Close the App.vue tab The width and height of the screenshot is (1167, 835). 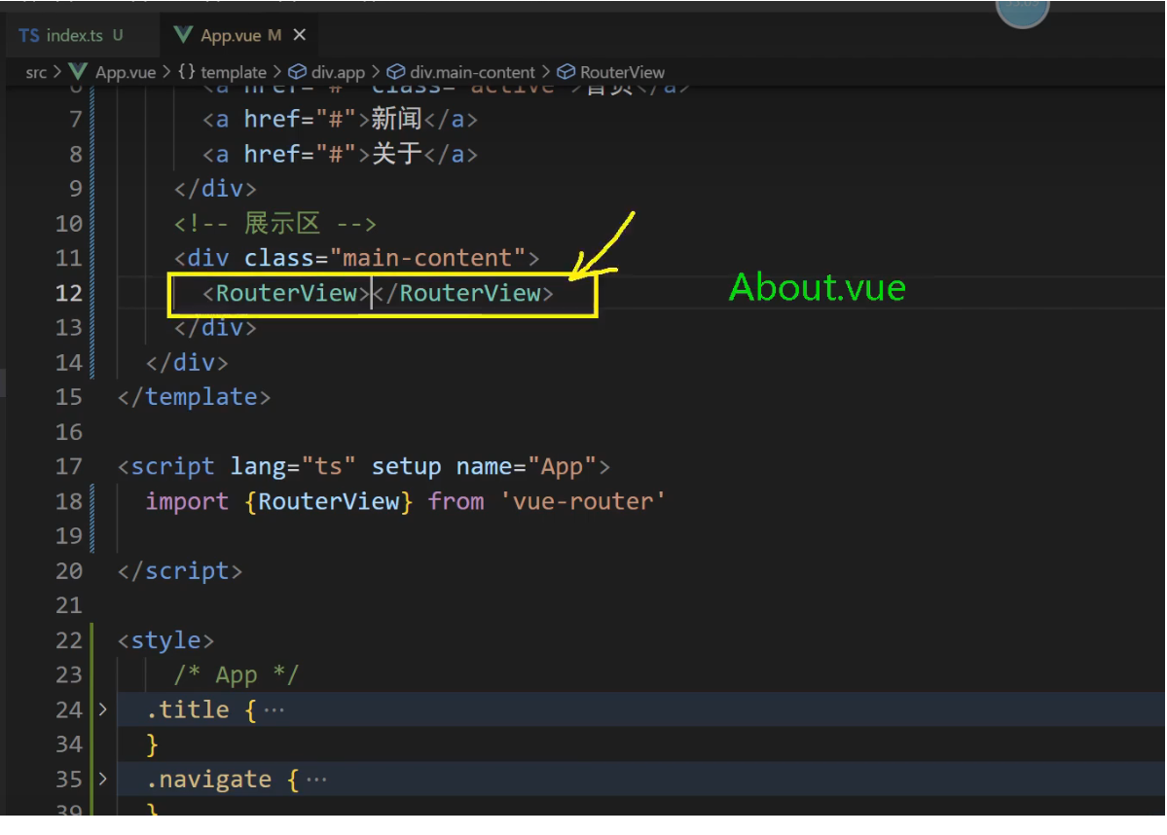(x=299, y=35)
